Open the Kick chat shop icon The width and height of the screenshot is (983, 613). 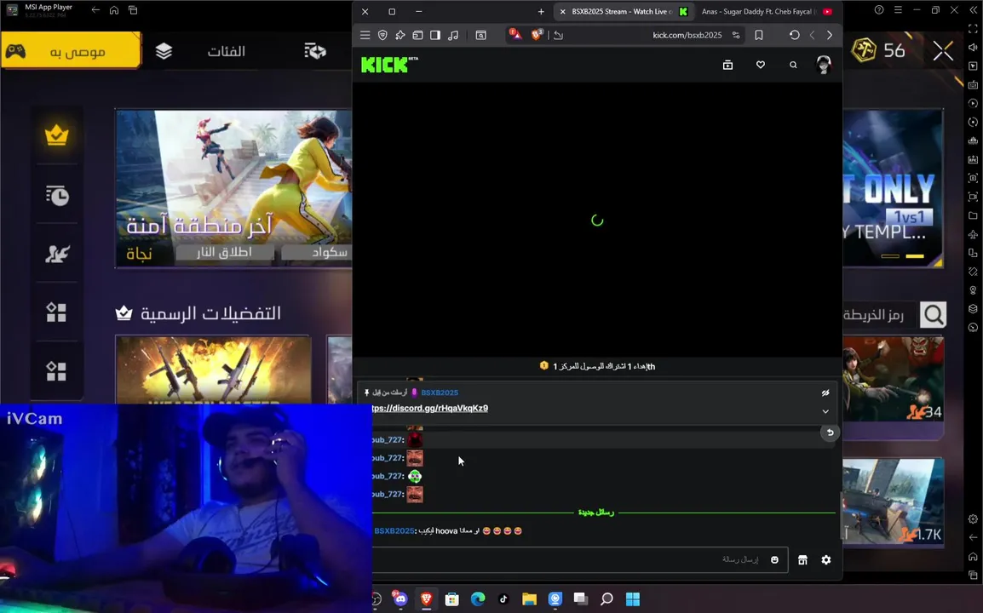coord(802,559)
